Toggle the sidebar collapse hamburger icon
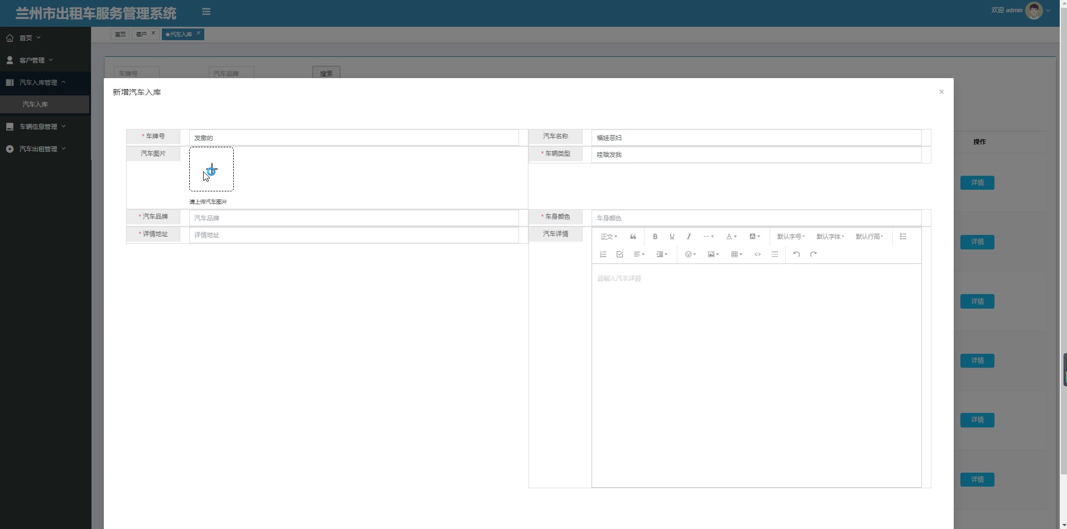 [206, 12]
